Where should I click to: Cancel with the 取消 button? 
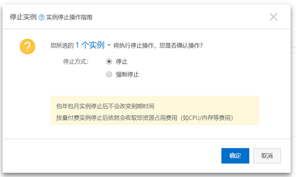[267, 155]
